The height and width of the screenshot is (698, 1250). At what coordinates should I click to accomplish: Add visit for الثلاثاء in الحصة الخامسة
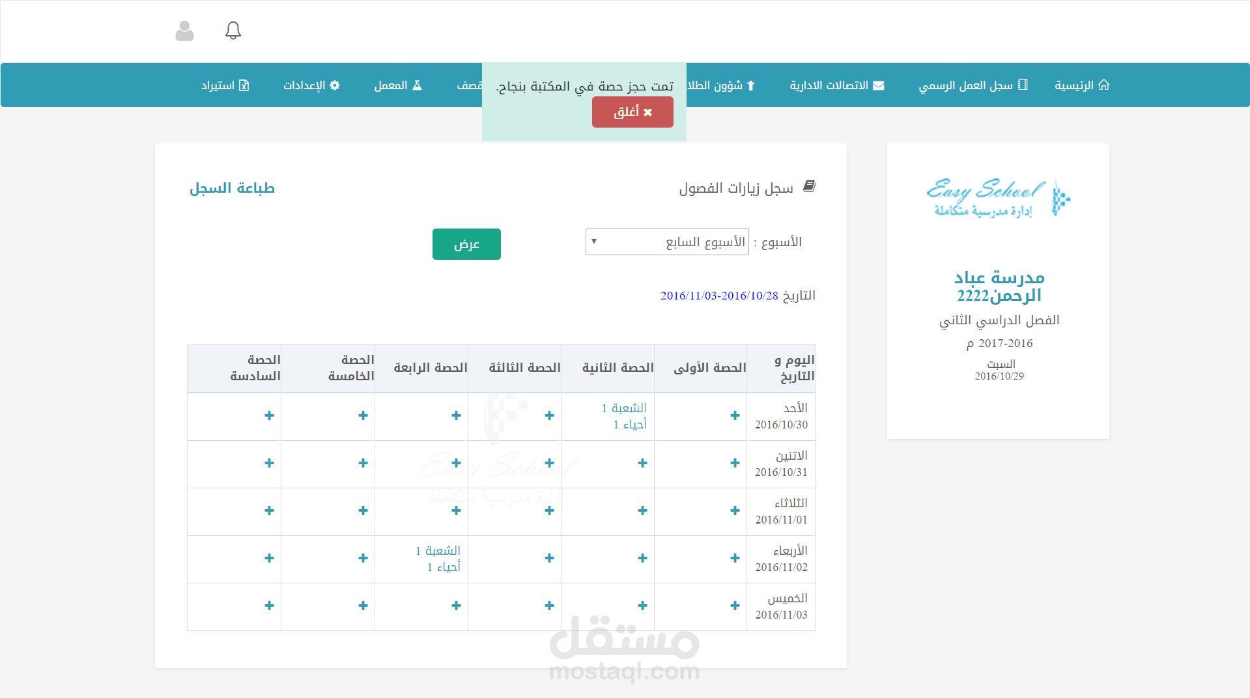pos(363,510)
